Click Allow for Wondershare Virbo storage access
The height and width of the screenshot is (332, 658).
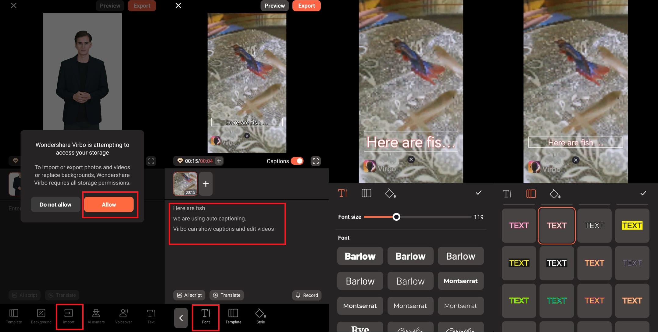109,204
